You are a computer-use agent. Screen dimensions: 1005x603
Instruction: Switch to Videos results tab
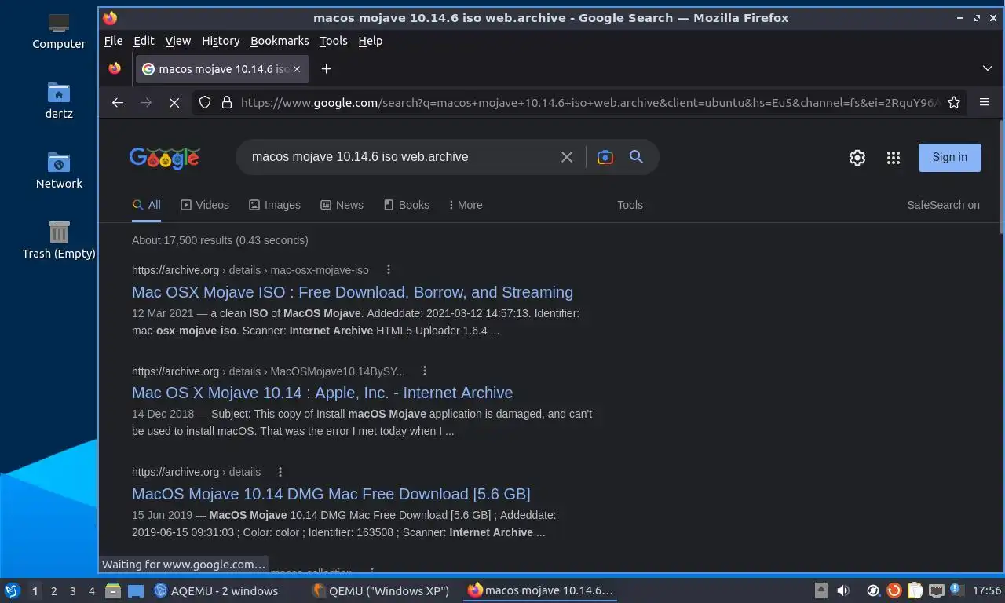pos(205,205)
